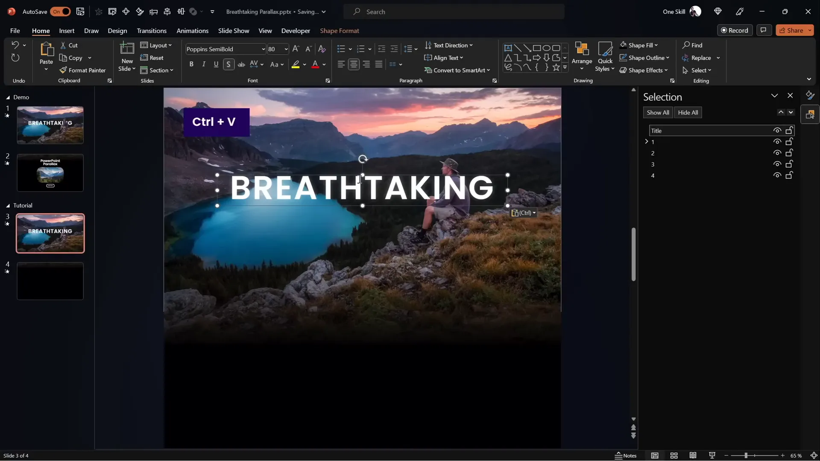This screenshot has width=820, height=461.
Task: Select the Text Box shape tool
Action: pyautogui.click(x=508, y=47)
